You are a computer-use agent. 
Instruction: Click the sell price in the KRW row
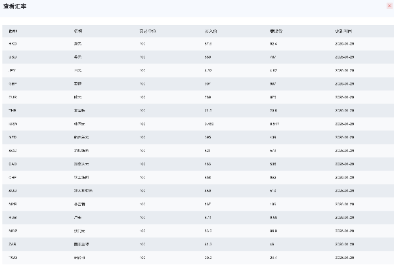coord(274,124)
